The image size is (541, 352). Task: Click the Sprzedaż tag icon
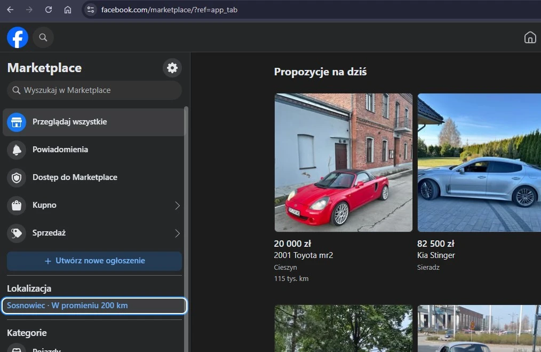(17, 233)
